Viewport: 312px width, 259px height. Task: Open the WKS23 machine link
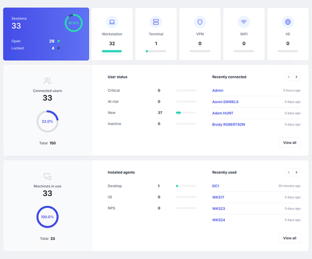(x=219, y=209)
